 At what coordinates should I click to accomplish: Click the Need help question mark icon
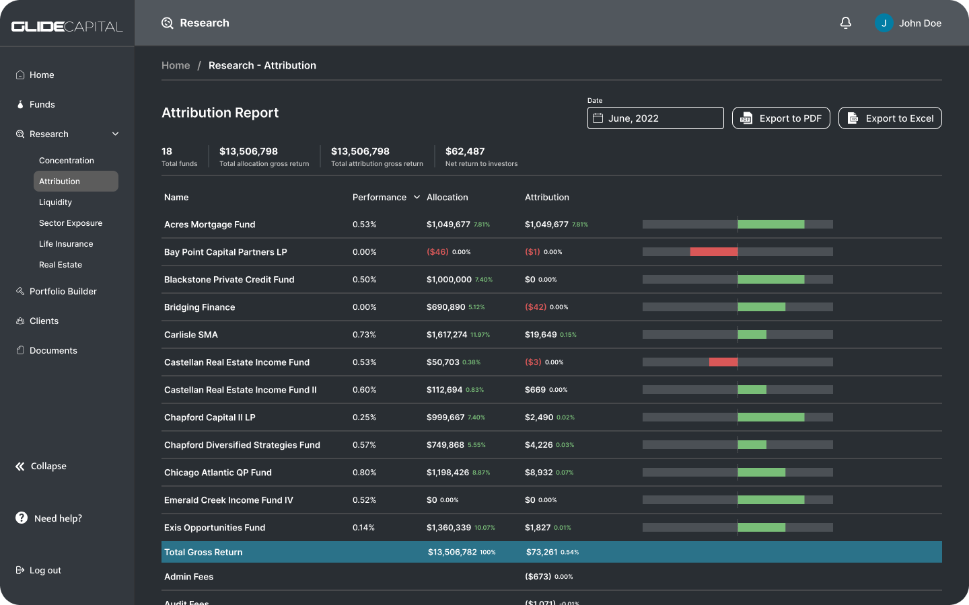22,518
